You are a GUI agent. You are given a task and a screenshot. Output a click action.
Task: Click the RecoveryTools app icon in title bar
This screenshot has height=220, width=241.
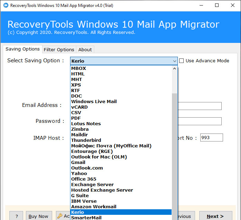6,6
